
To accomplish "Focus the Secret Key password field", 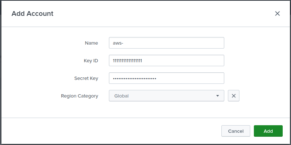I will [x=167, y=78].
